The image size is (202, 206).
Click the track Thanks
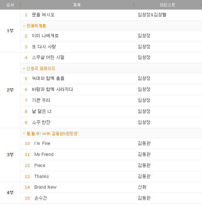pyautogui.click(x=41, y=177)
